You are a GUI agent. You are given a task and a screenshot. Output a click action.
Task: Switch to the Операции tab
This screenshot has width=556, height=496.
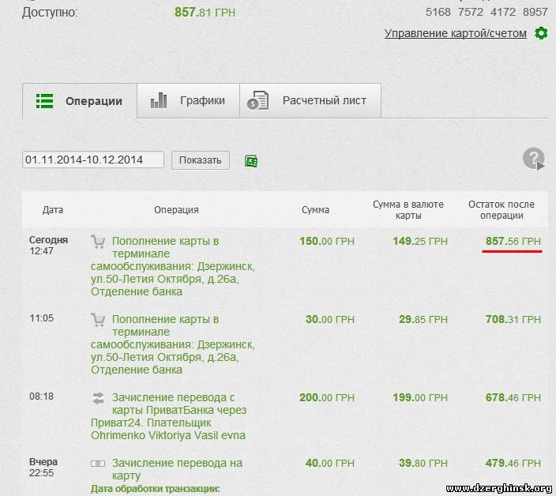pos(80,101)
